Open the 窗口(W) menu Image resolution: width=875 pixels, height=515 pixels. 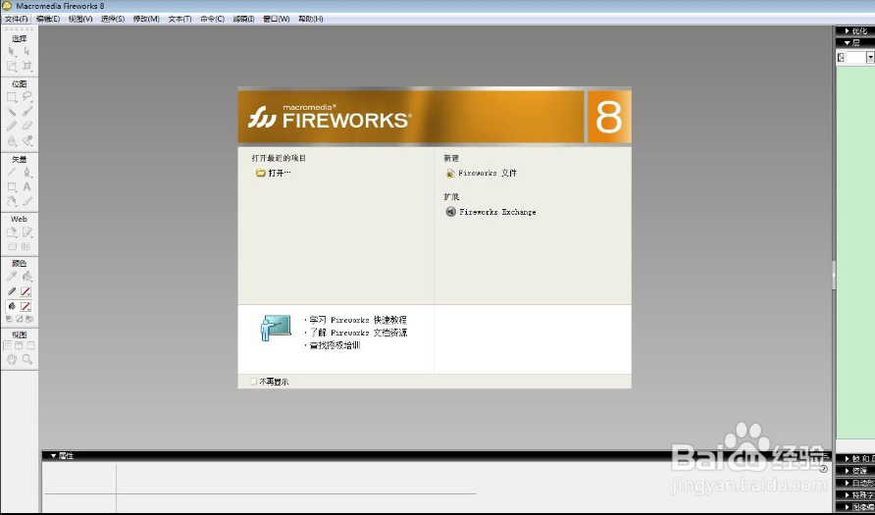click(277, 19)
